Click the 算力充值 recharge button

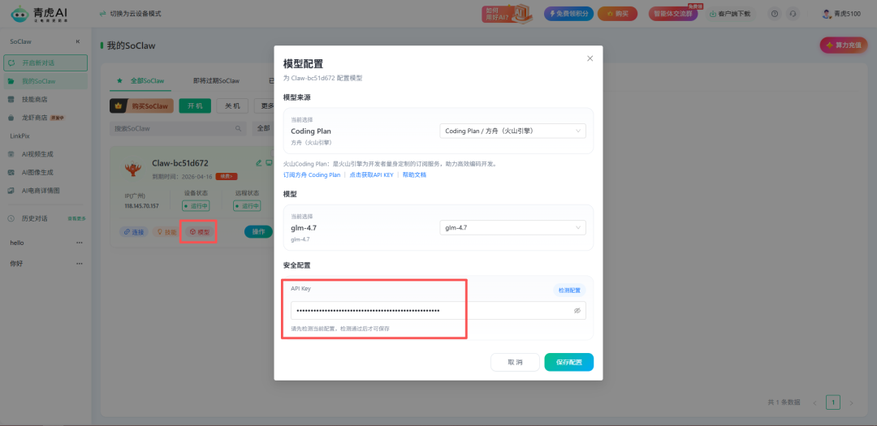843,45
